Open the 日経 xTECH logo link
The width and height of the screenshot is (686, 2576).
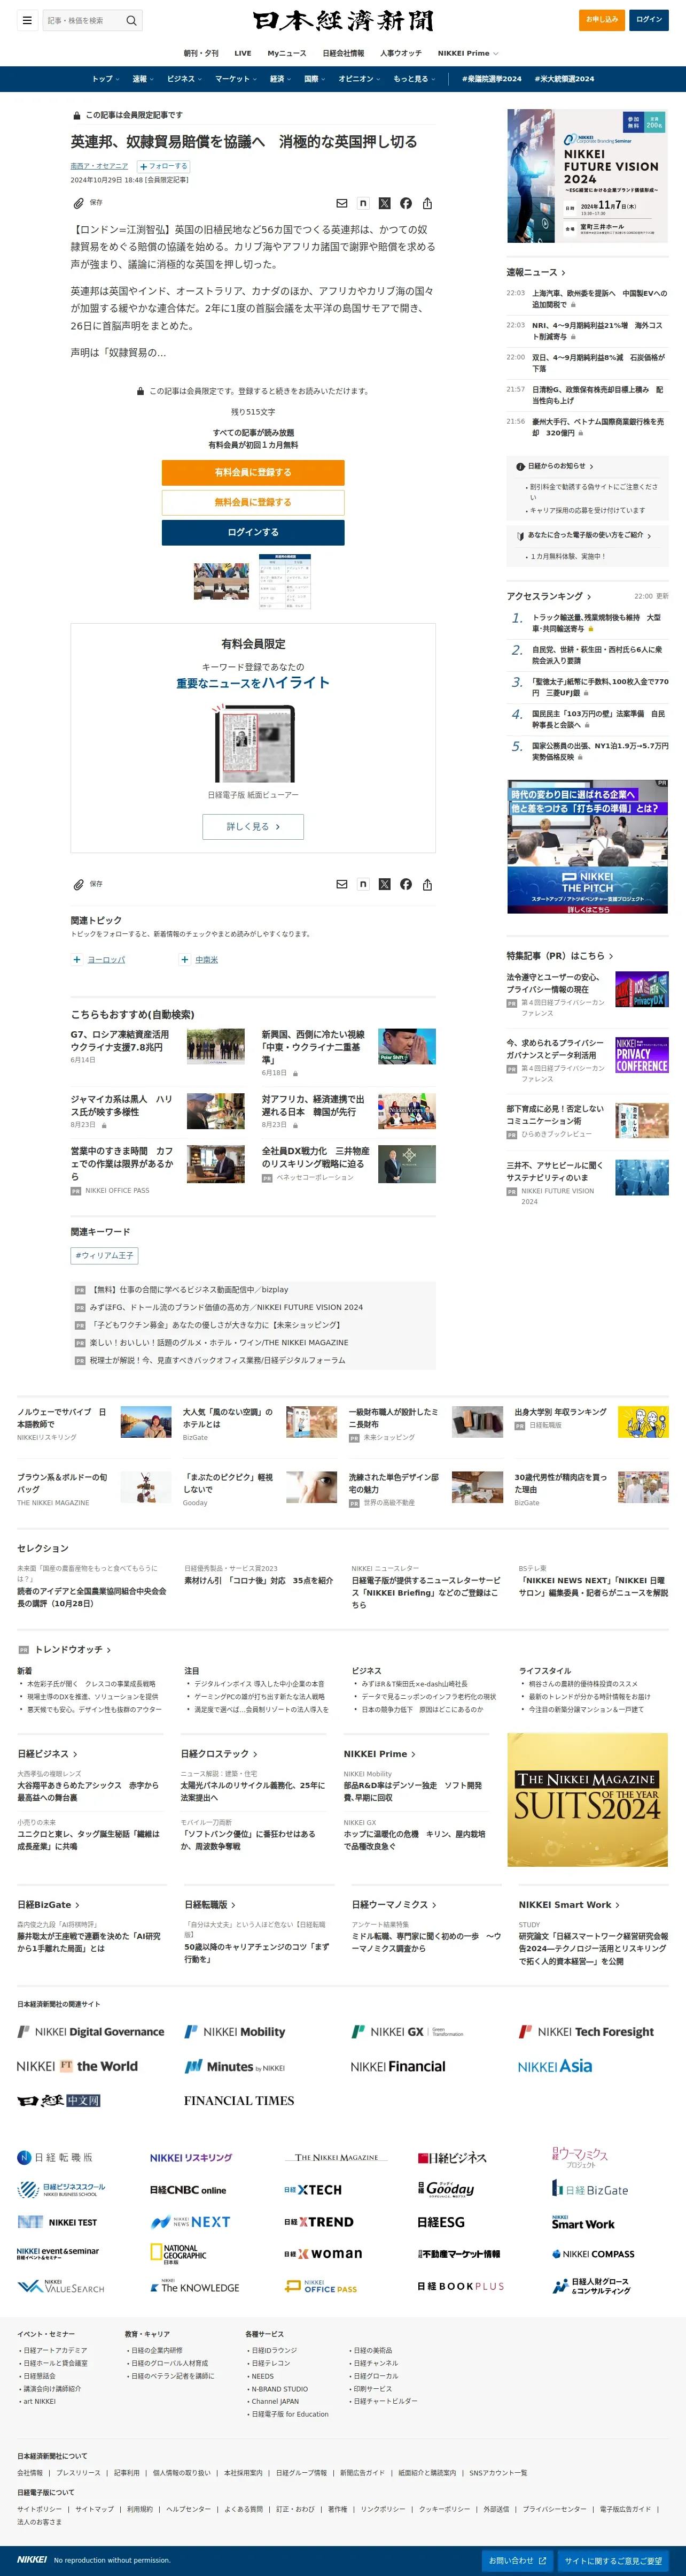pos(313,2190)
